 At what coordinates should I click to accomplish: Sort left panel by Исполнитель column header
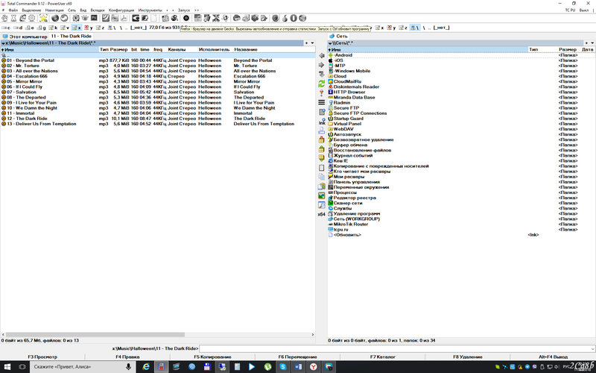pyautogui.click(x=214, y=49)
